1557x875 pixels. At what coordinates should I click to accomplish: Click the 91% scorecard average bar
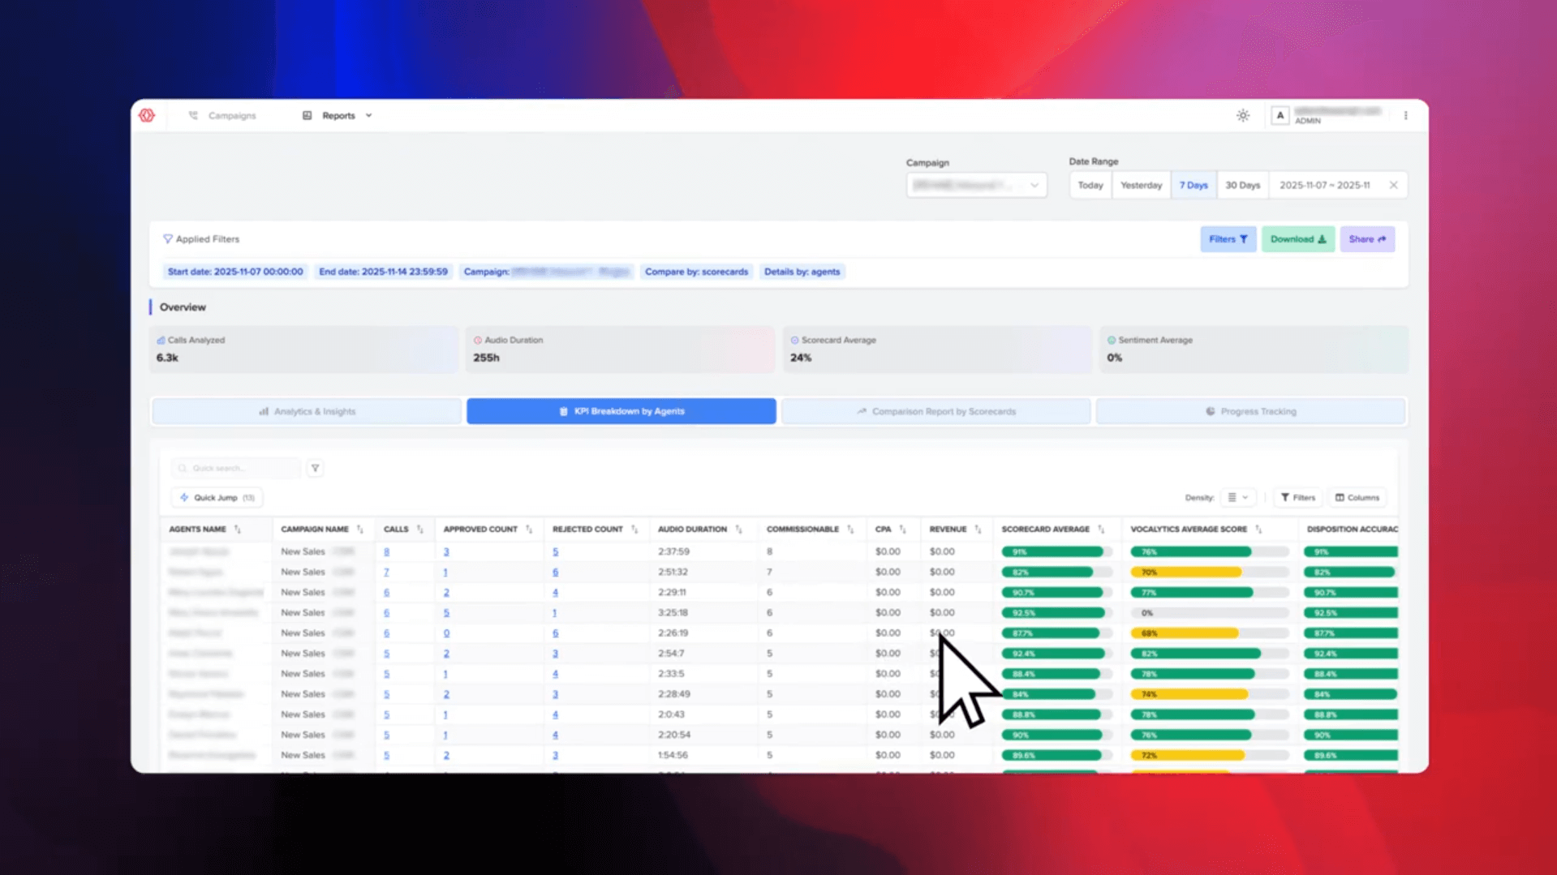click(x=1052, y=551)
